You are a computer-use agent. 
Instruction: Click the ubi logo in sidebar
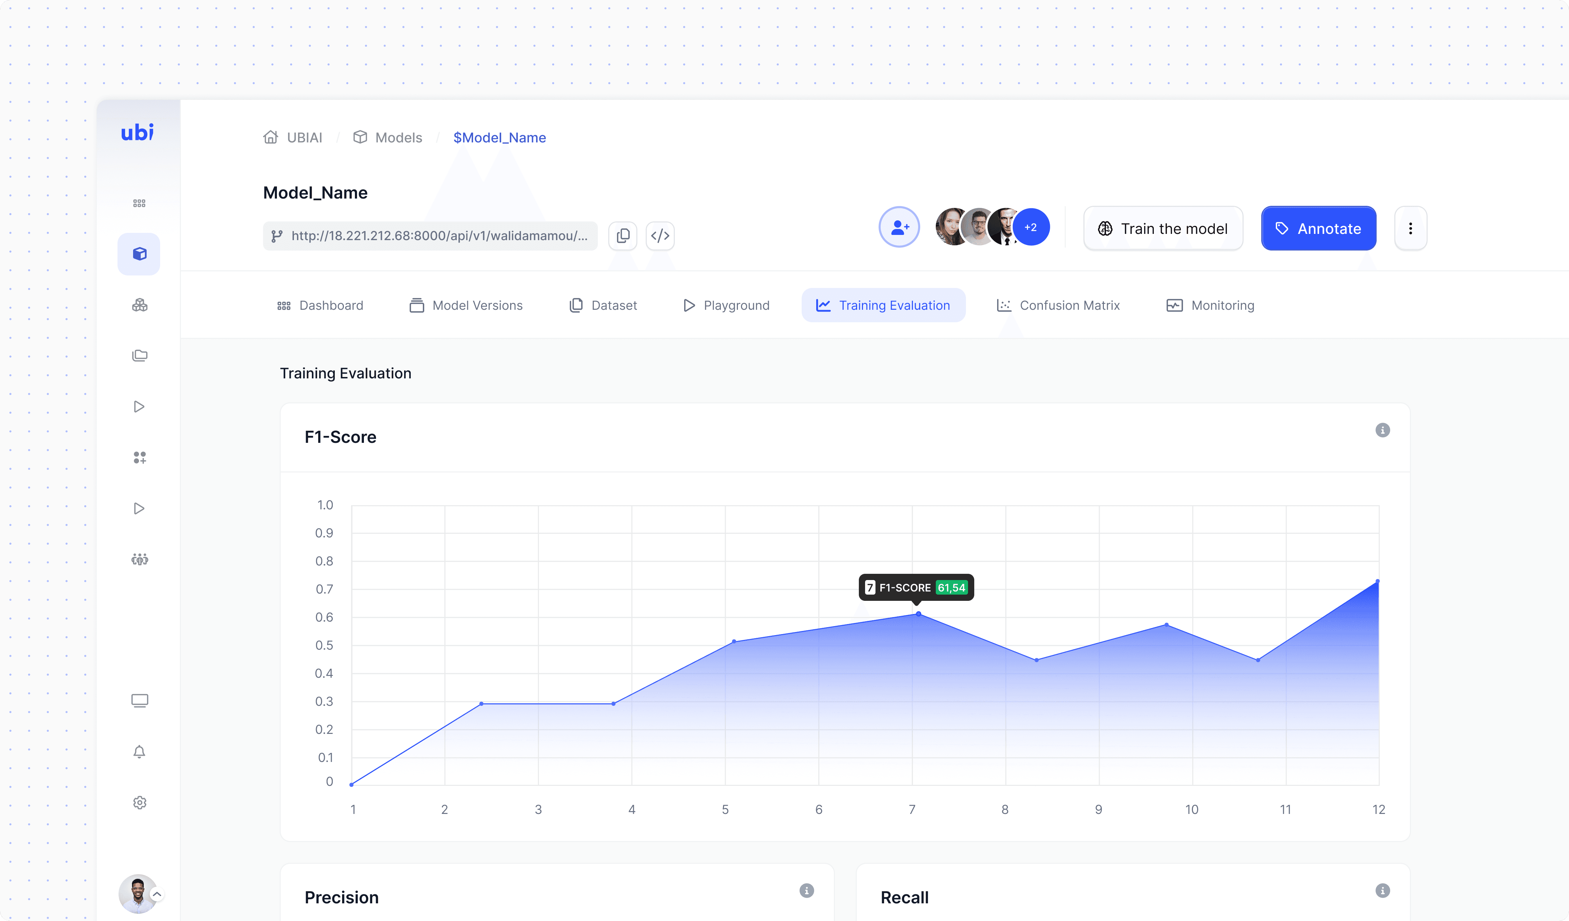point(137,132)
